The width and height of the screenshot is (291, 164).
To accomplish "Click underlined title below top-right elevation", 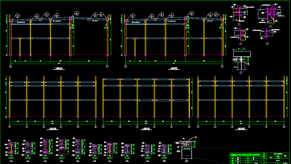I will point(174,69).
